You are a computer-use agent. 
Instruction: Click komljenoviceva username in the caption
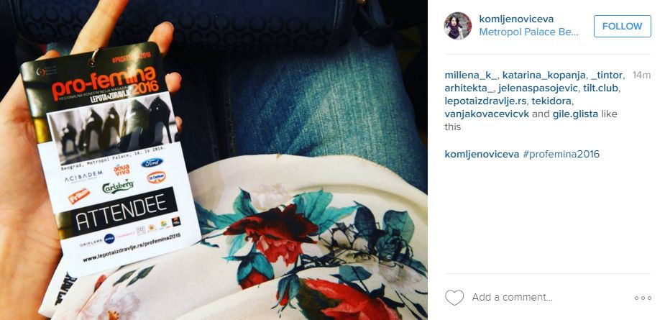point(482,154)
